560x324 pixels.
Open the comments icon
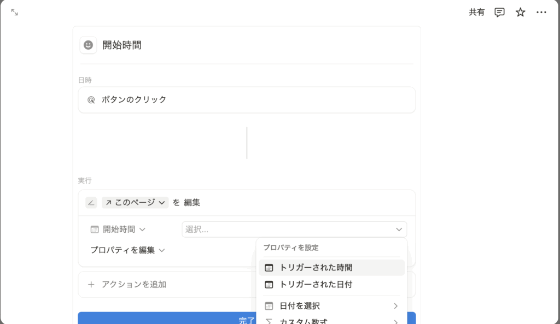[499, 12]
